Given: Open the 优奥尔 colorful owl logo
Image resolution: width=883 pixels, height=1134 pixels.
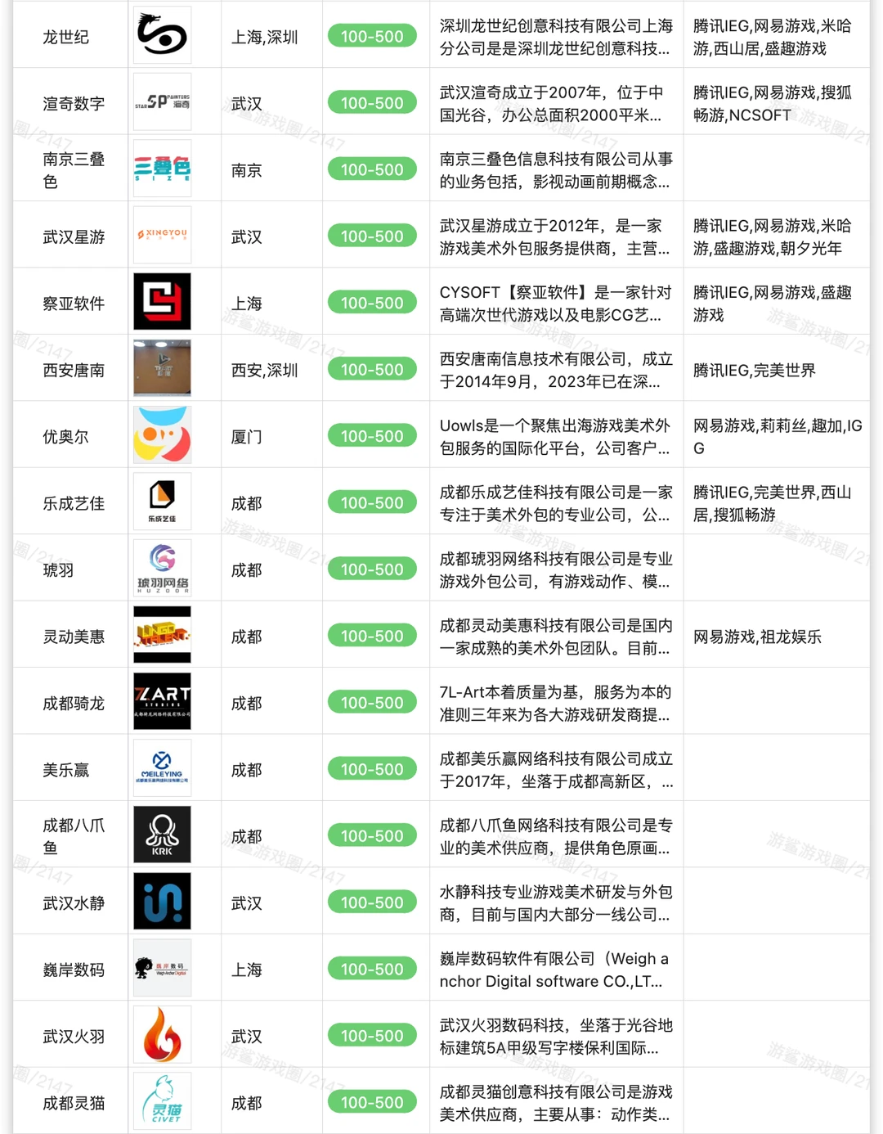Looking at the screenshot, I should pyautogui.click(x=162, y=435).
